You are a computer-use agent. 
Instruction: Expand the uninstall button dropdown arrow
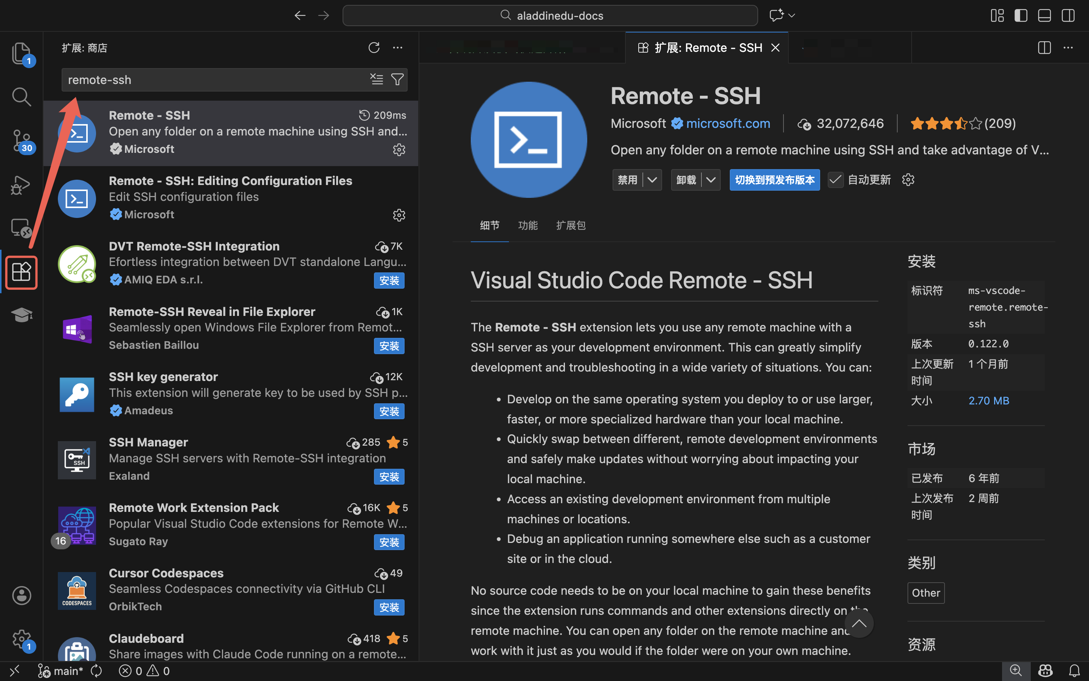pos(710,180)
